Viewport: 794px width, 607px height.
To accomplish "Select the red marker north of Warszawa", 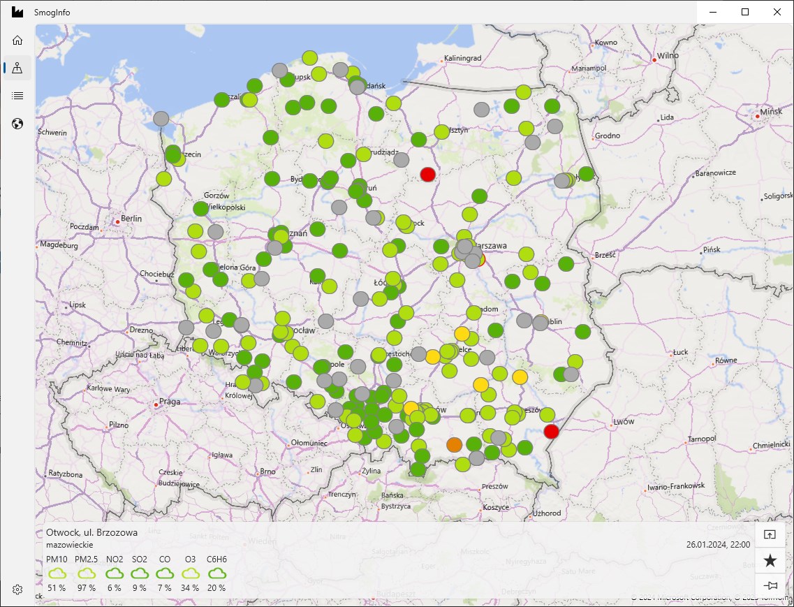I will 428,175.
